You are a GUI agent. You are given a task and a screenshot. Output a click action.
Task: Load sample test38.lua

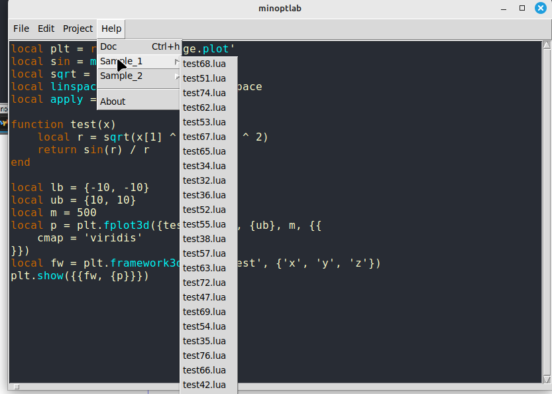208,239
